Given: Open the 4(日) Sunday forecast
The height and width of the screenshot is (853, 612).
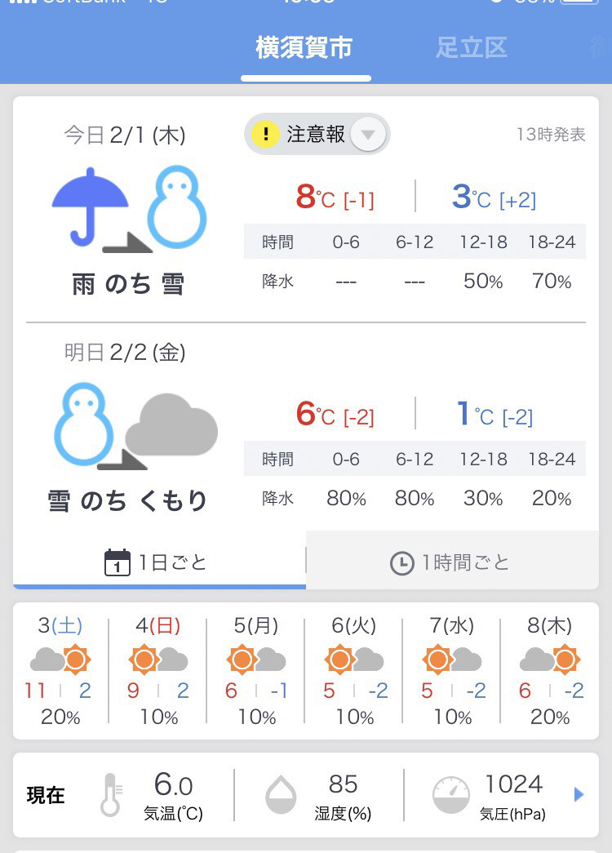Looking at the screenshot, I should pyautogui.click(x=157, y=671).
